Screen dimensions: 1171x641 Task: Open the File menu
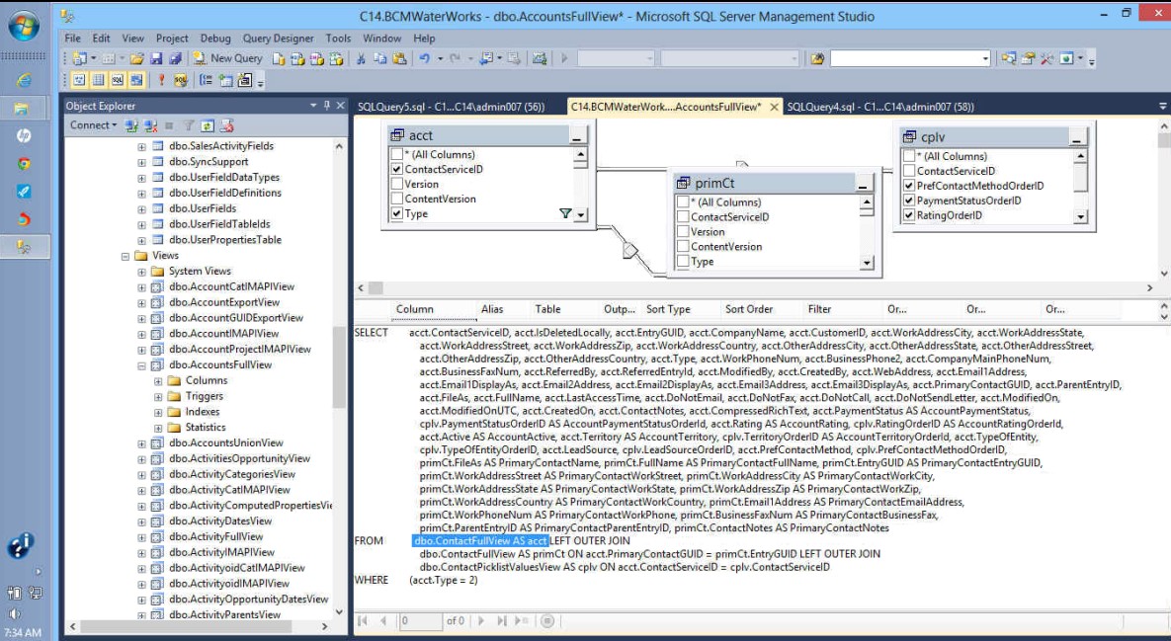(72, 39)
